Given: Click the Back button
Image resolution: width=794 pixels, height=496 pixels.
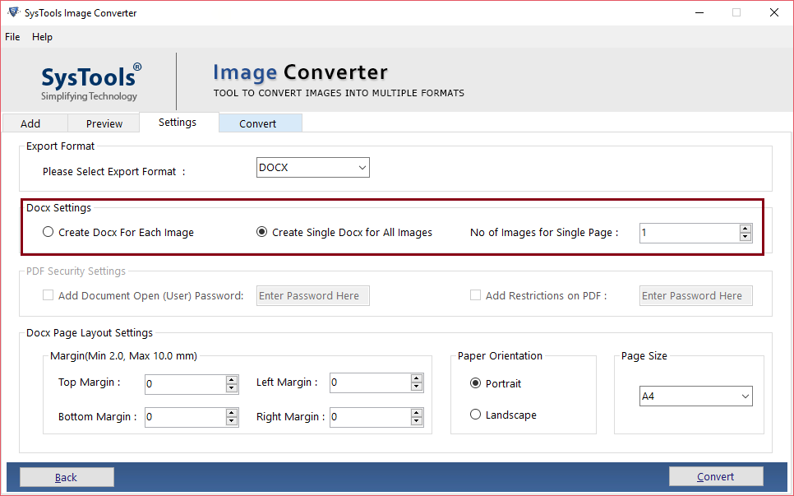Looking at the screenshot, I should click(67, 477).
